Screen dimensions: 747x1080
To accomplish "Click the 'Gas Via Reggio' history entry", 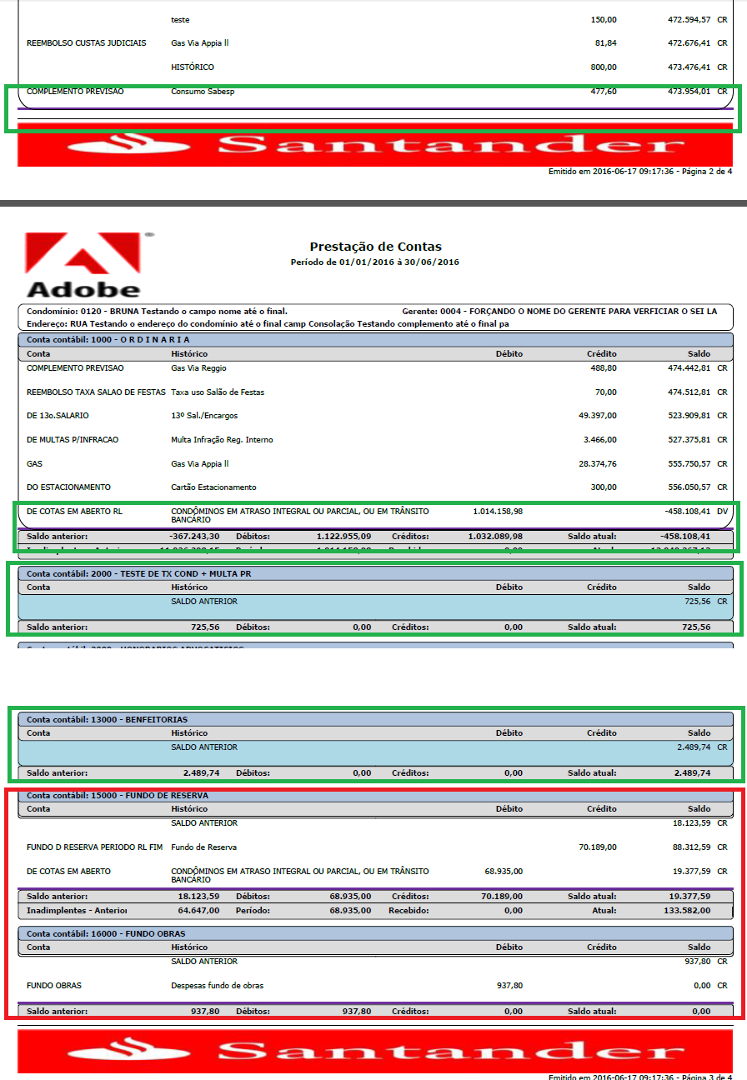I will click(198, 367).
